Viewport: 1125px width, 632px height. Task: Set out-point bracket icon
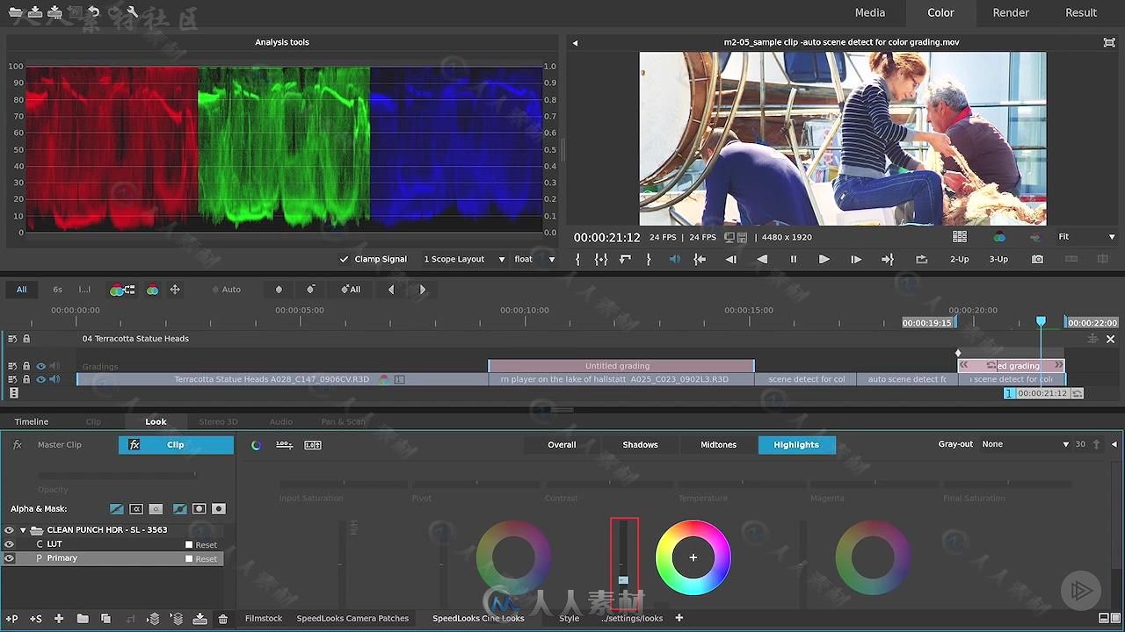[649, 259]
